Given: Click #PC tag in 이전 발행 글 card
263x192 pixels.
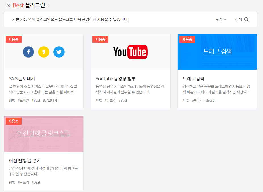Looking at the screenshot, I should click(x=12, y=182).
